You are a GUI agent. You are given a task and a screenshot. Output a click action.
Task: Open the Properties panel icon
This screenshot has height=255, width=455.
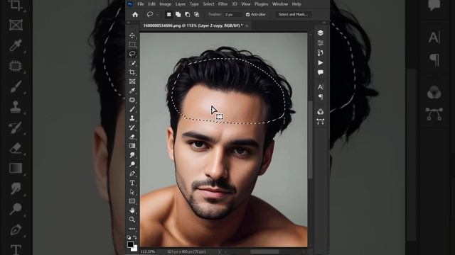pyautogui.click(x=321, y=43)
